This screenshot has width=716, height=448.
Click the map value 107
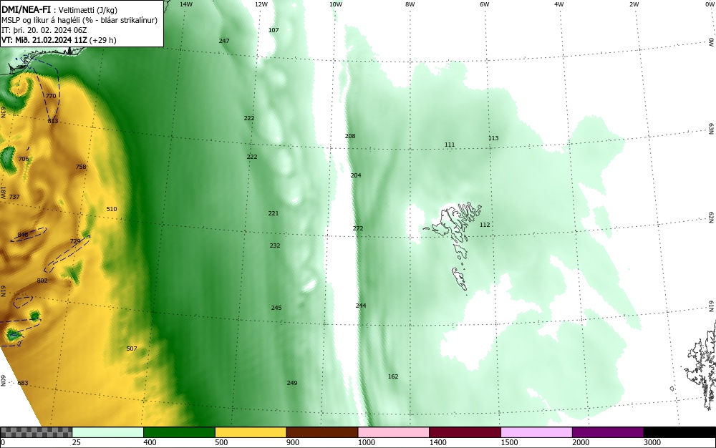[274, 30]
